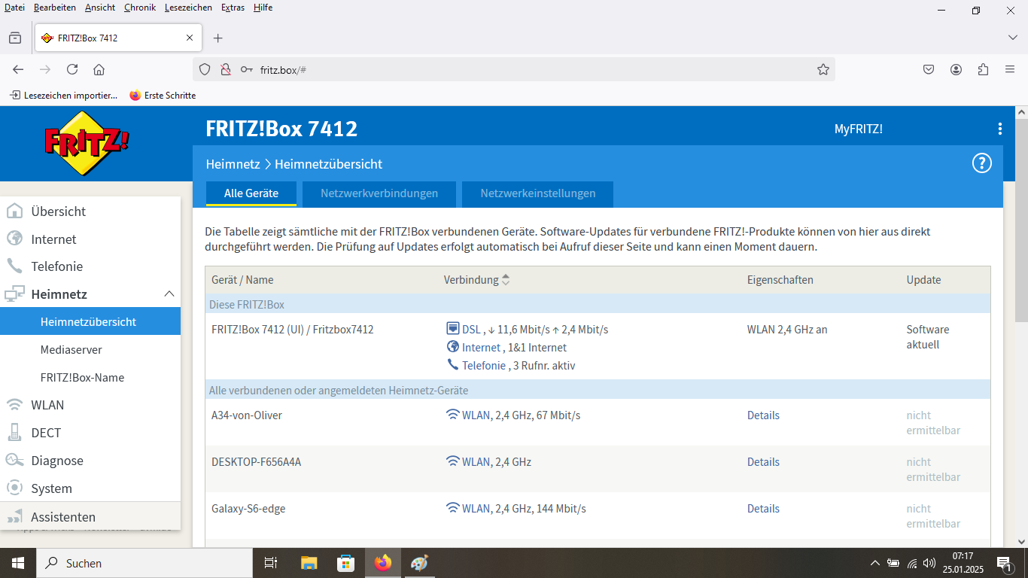The image size is (1028, 578).
Task: Click the volume speaker tray icon
Action: point(929,563)
